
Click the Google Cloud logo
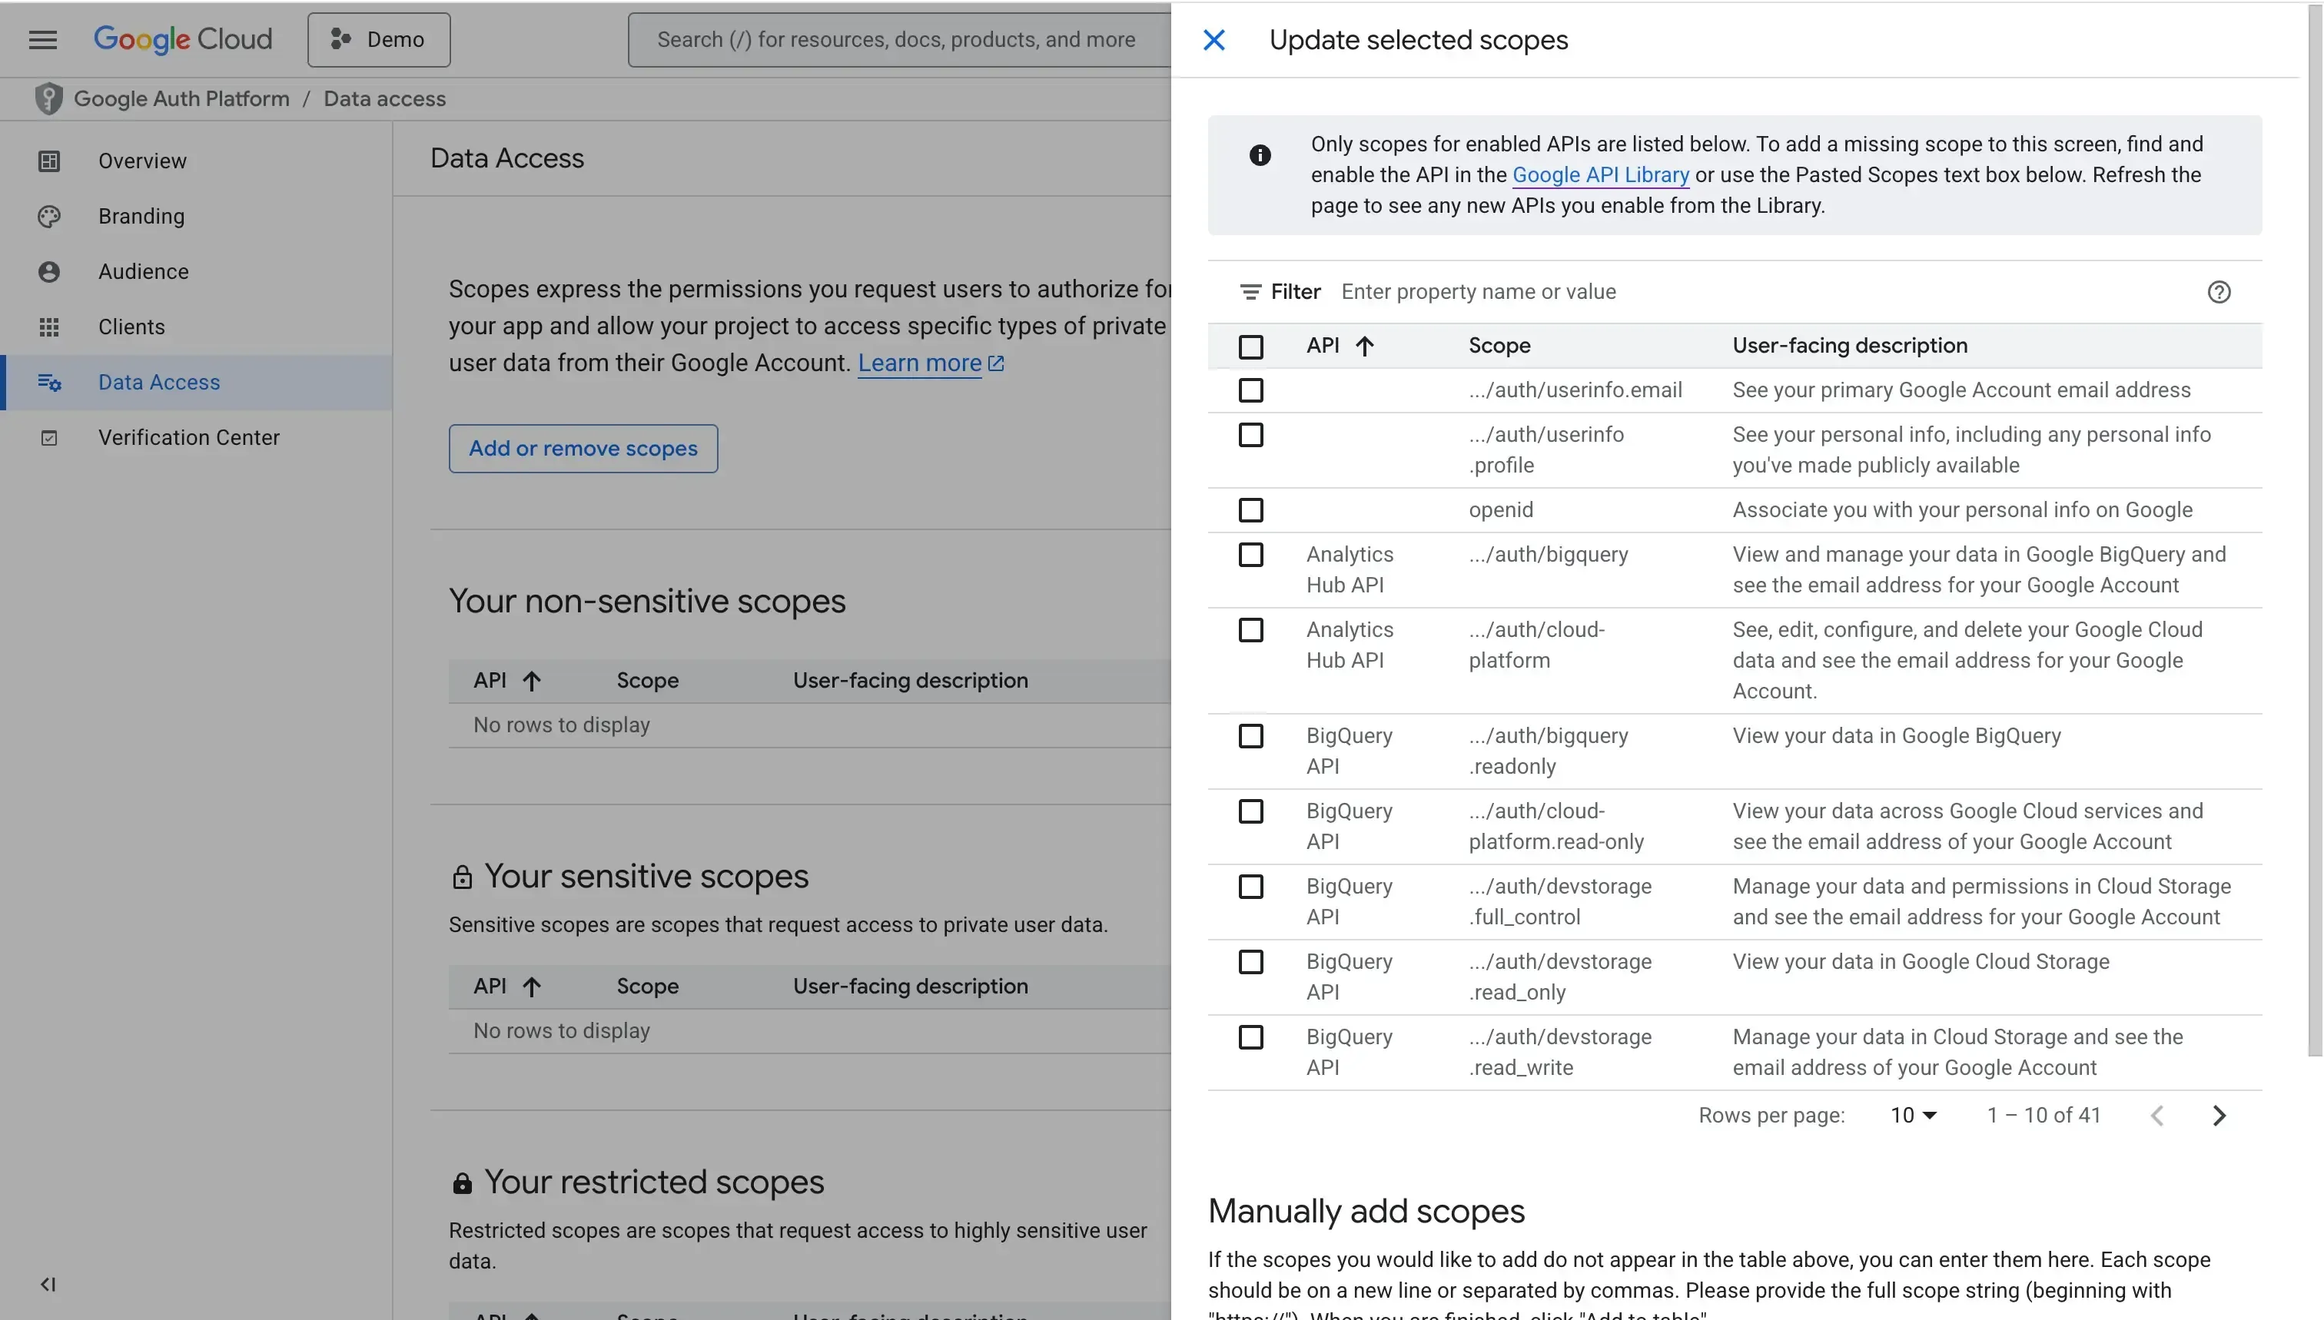point(183,39)
